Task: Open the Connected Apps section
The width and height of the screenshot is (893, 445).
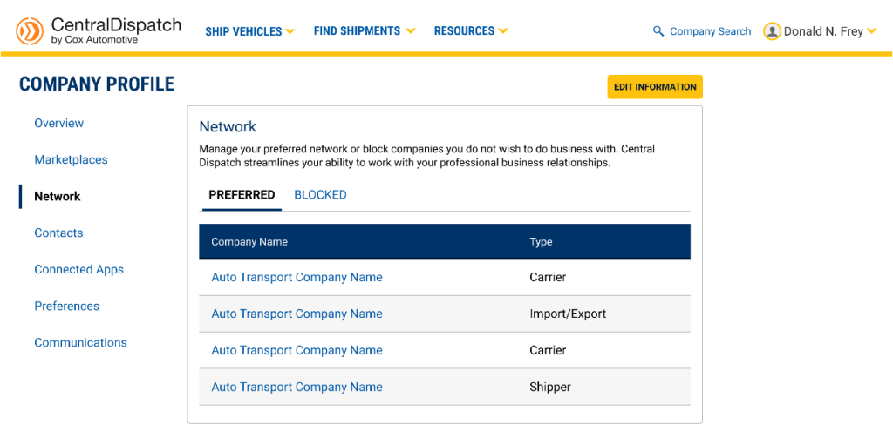Action: coord(78,270)
